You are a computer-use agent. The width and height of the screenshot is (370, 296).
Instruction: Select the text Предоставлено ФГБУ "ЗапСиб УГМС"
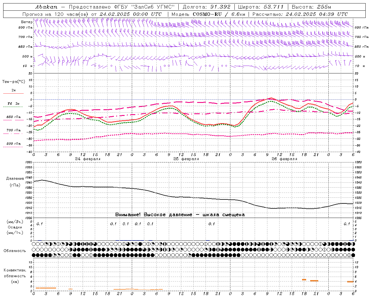[122, 7]
